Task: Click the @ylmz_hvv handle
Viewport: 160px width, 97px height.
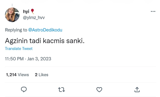Action: click(34, 18)
